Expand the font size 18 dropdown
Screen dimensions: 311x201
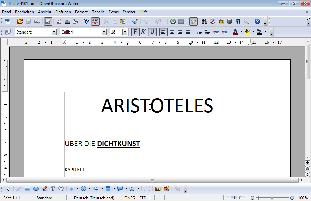pyautogui.click(x=125, y=32)
